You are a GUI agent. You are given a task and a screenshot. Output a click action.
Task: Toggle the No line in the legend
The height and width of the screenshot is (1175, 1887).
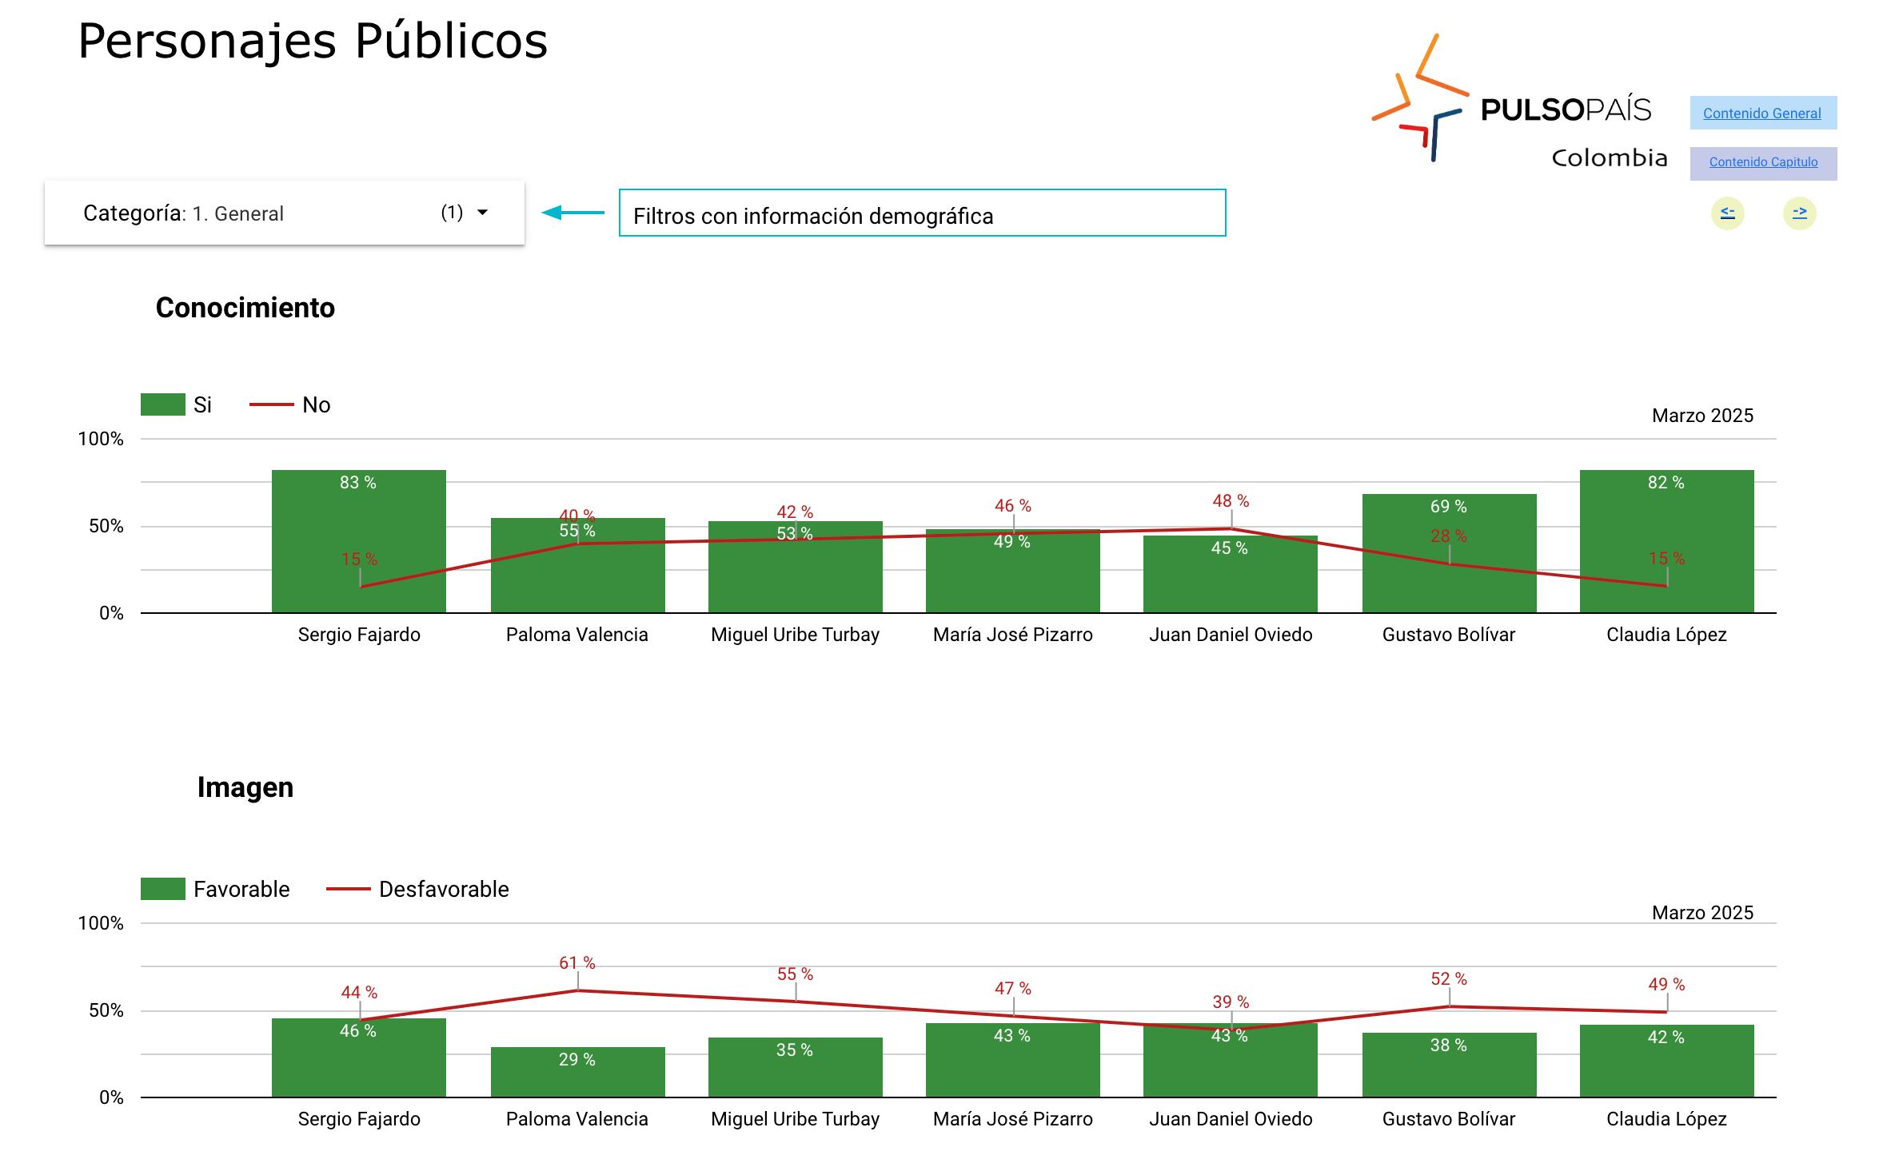coord(272,404)
